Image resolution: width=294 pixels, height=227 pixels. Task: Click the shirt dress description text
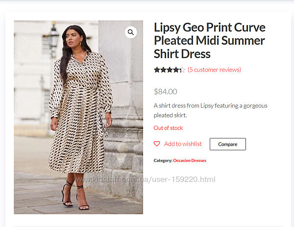point(210,110)
